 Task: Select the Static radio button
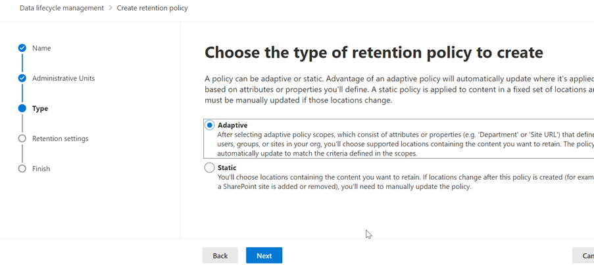[210, 168]
